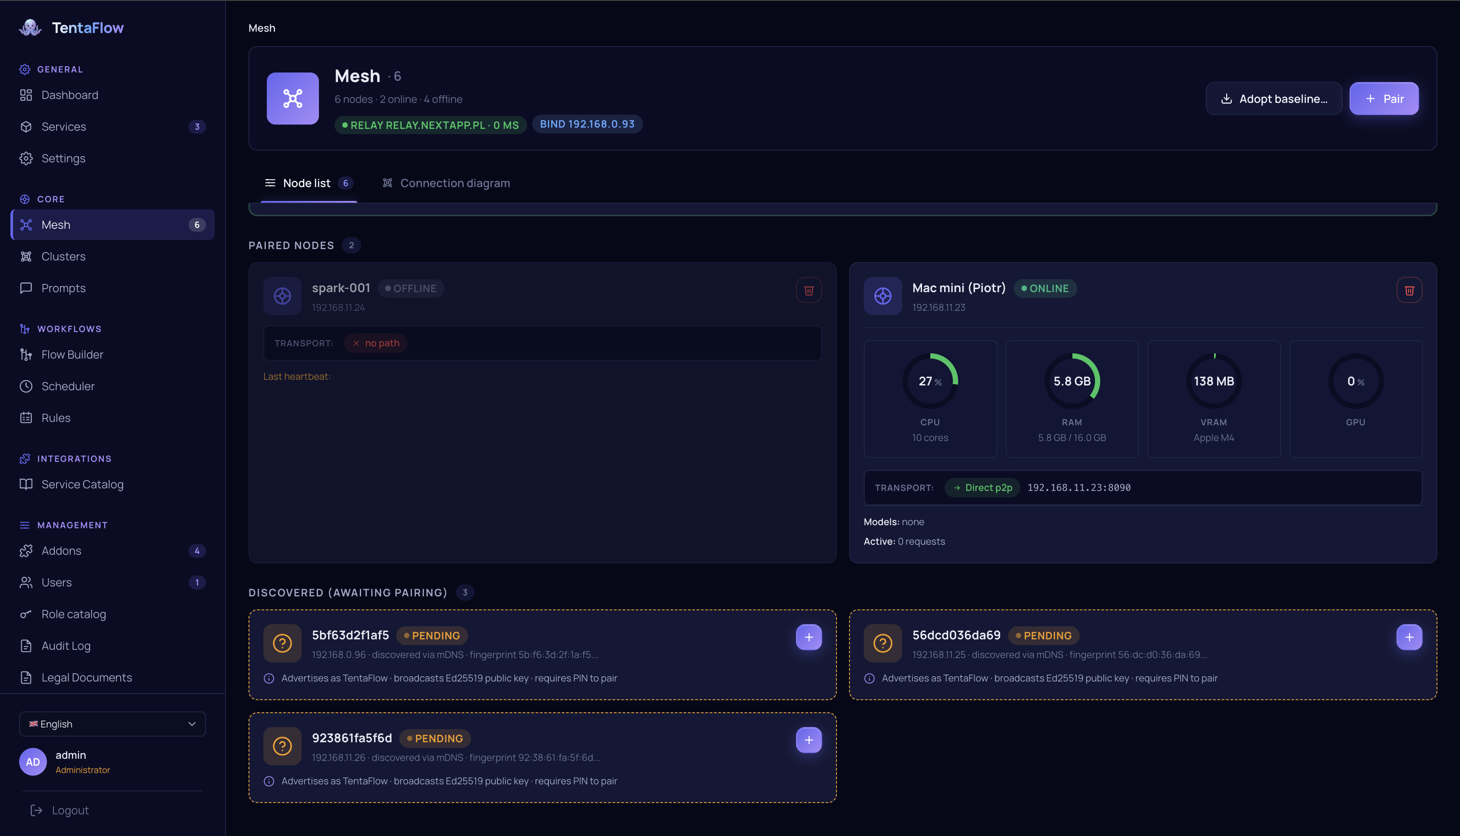Click the PENDING badge of 5bf63d2f1af5
1460x836 pixels.
coord(431,635)
